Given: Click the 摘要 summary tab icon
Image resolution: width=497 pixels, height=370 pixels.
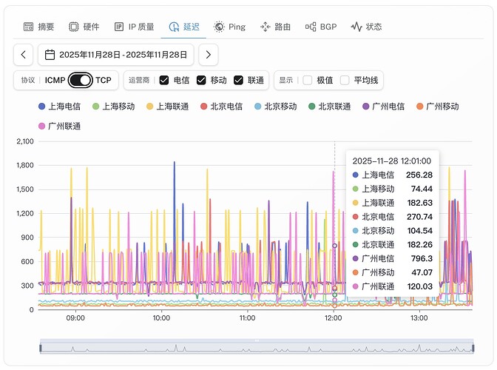Looking at the screenshot, I should [28, 27].
